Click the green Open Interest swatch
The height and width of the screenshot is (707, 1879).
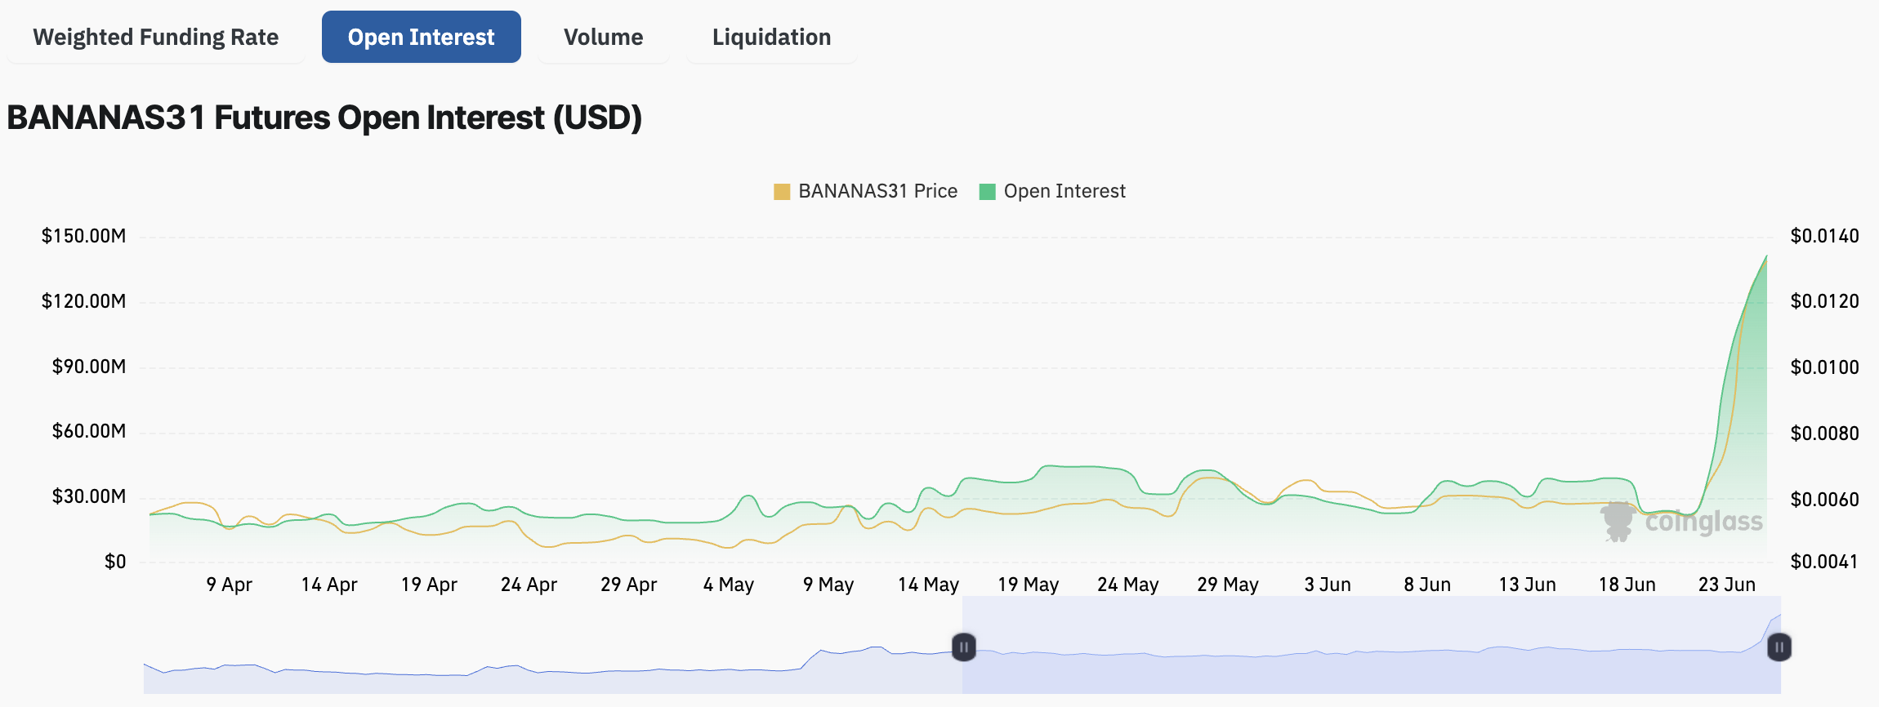(x=987, y=192)
